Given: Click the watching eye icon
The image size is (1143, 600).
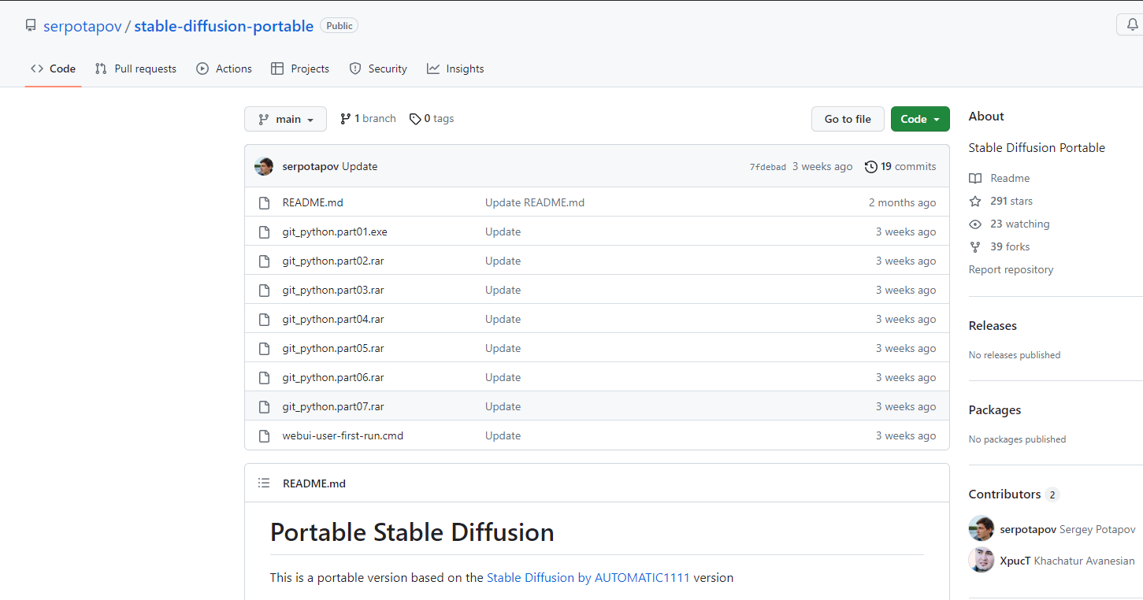Looking at the screenshot, I should 975,224.
